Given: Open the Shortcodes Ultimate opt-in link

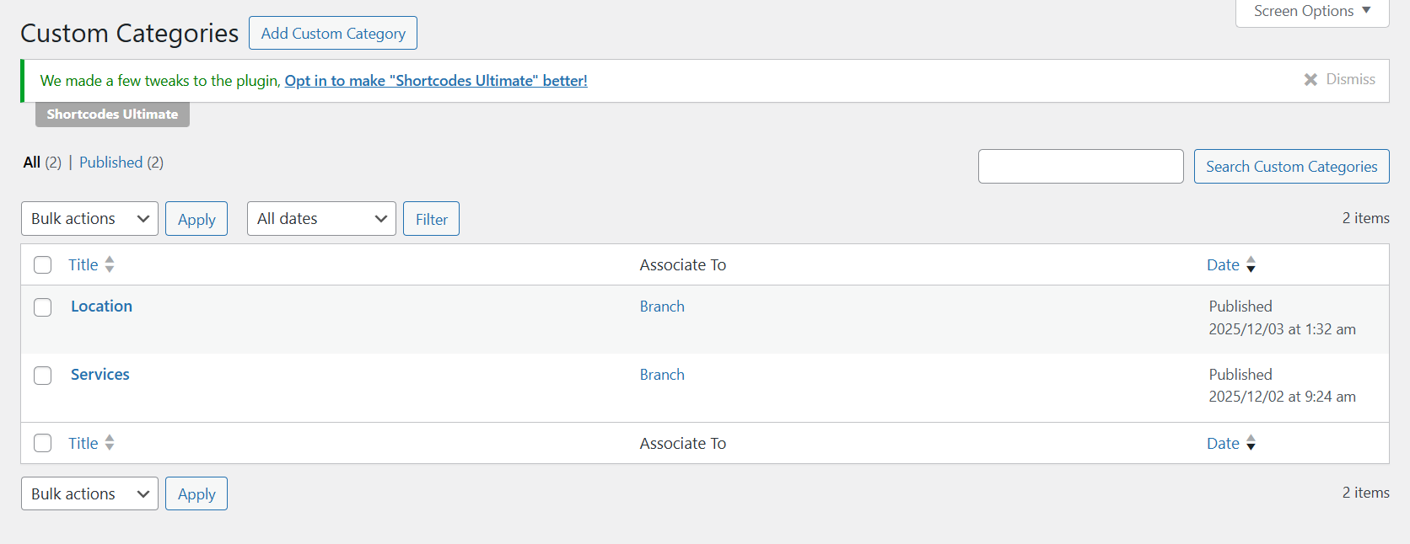Looking at the screenshot, I should pos(436,81).
